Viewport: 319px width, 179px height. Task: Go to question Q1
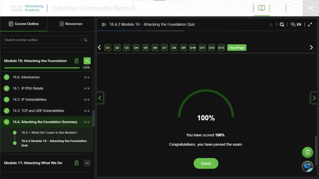coord(108,47)
